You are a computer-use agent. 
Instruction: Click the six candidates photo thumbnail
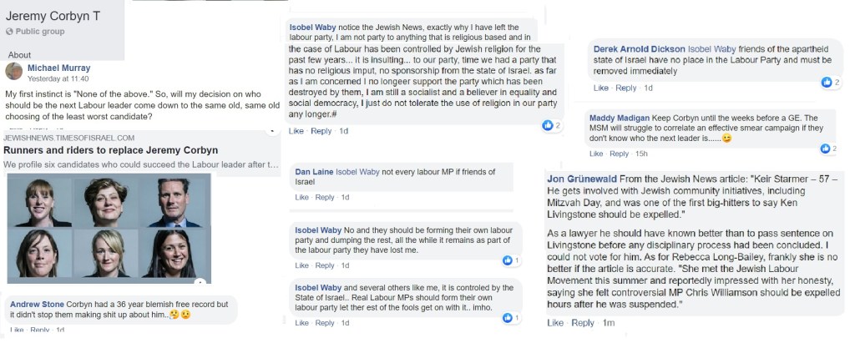(109, 228)
